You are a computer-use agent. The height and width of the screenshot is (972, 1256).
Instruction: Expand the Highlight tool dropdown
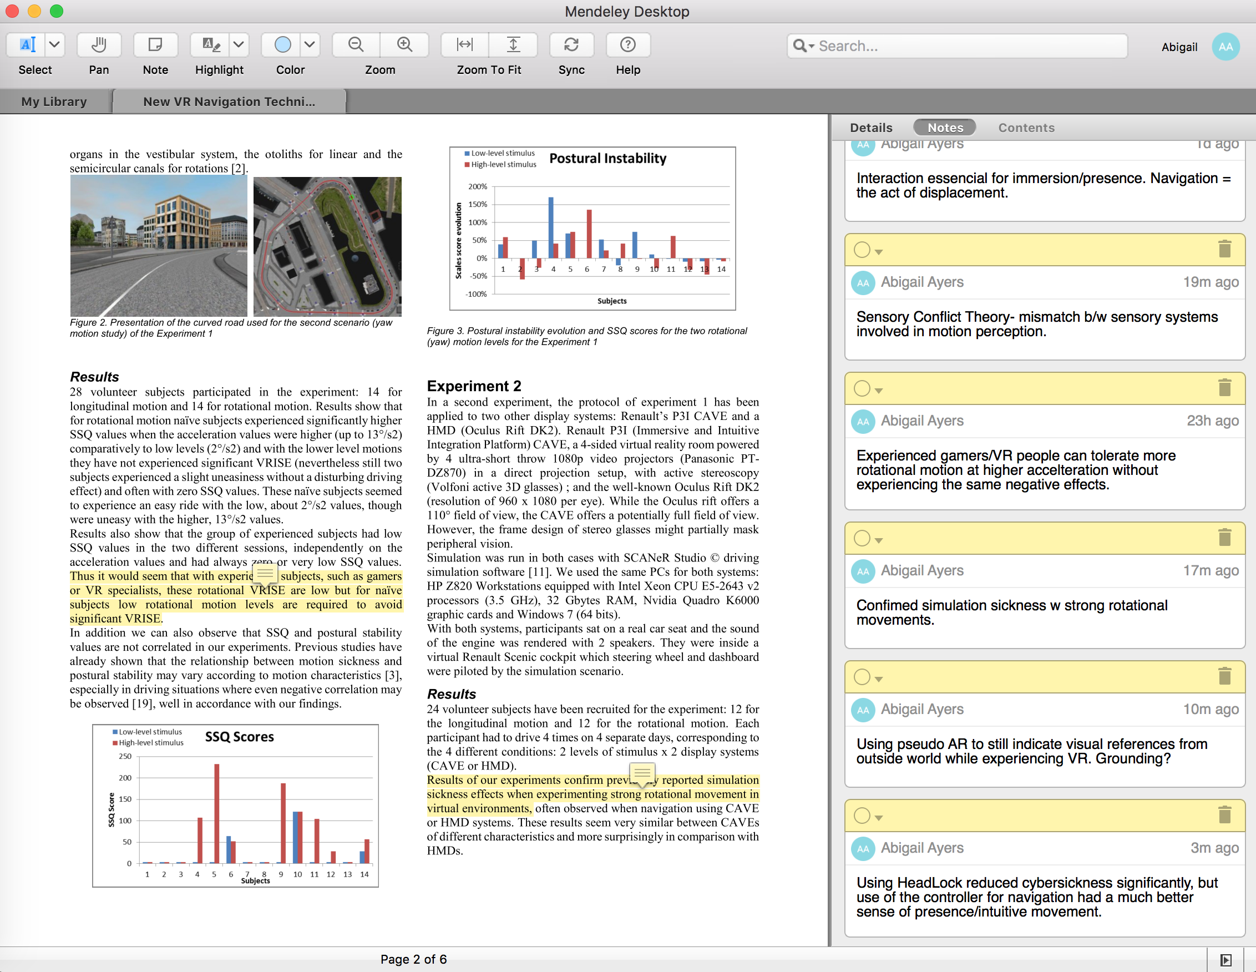pos(239,45)
